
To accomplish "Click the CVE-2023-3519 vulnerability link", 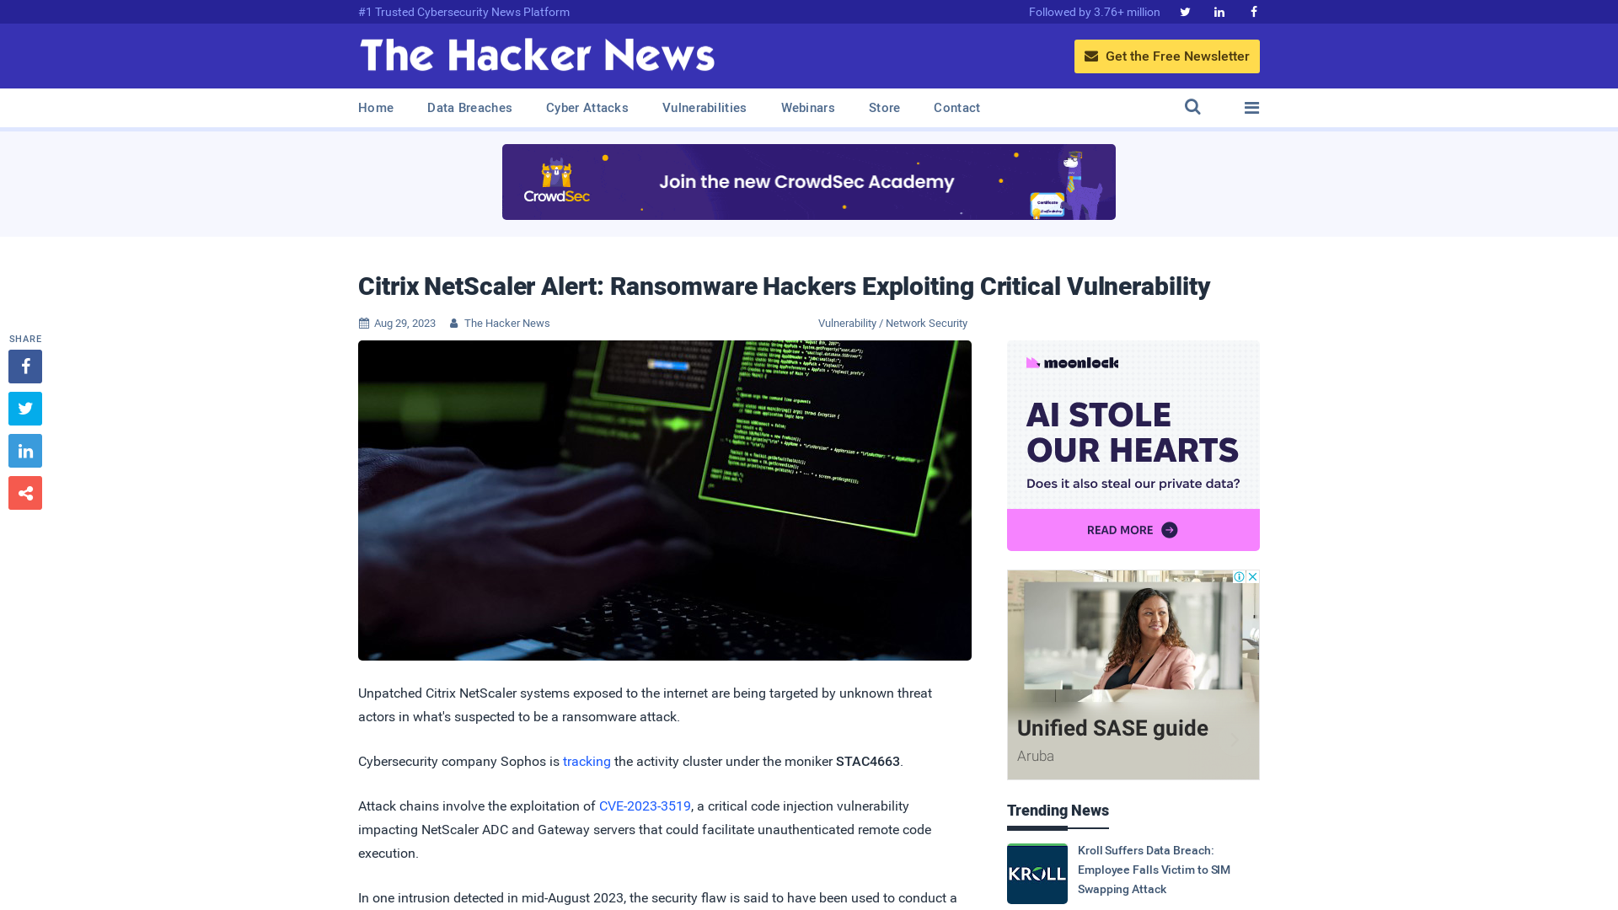I will 645,805.
